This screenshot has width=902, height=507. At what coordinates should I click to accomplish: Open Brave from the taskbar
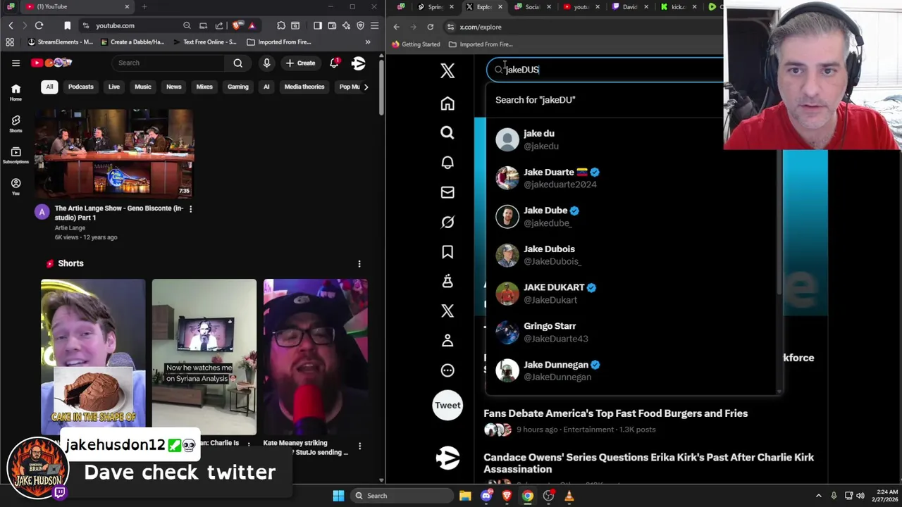point(507,496)
